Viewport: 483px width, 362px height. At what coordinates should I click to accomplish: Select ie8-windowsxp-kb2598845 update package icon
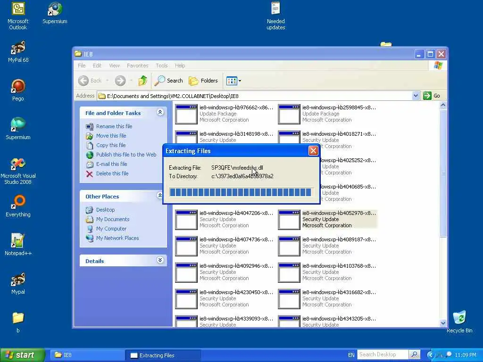[x=289, y=114]
